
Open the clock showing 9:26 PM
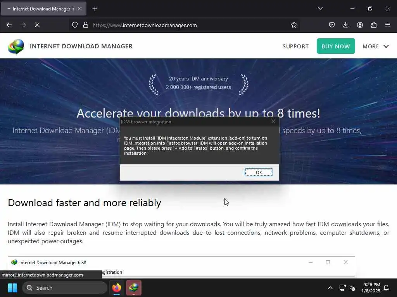[370, 288]
